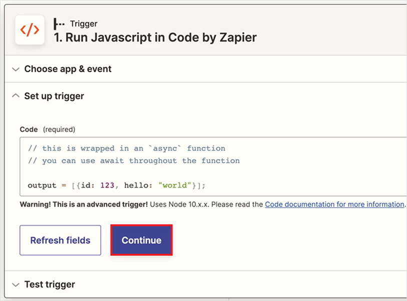This screenshot has height=301, width=407.
Task: Click the "Set up trigger" header text
Action: click(54, 96)
